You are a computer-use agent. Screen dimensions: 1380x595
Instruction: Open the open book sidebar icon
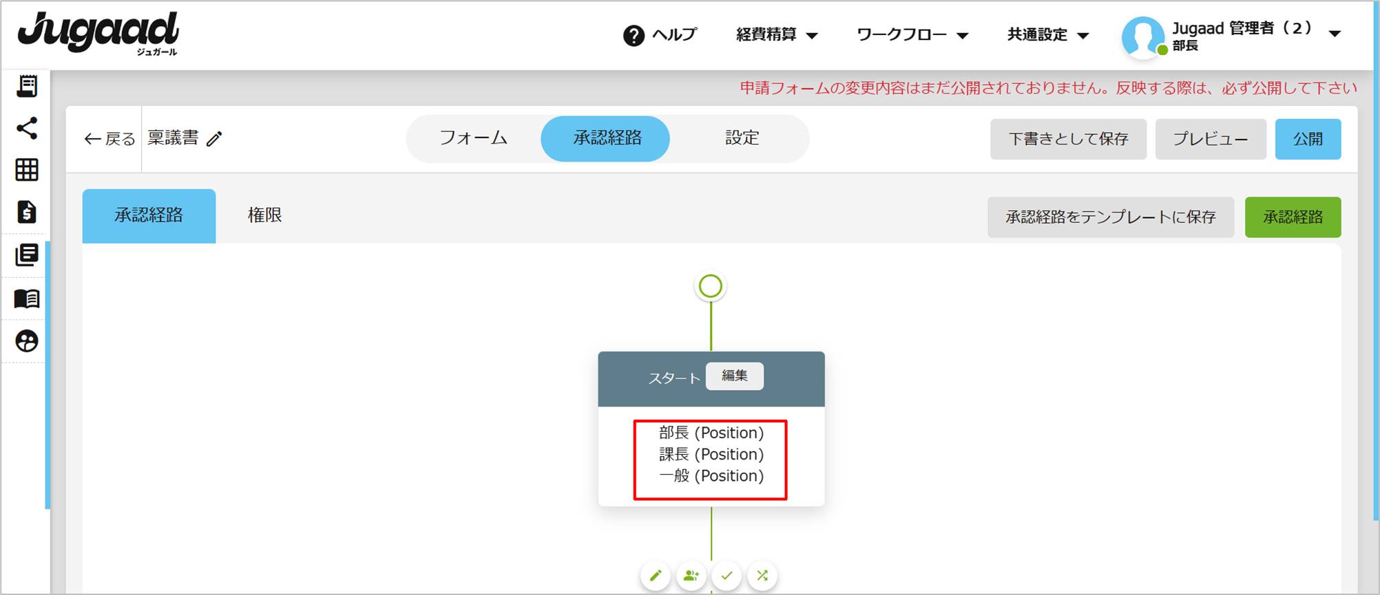pos(27,299)
